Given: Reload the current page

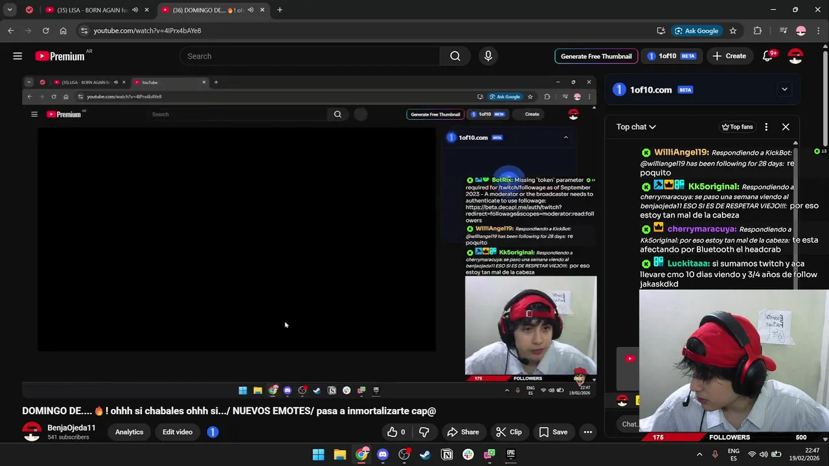Looking at the screenshot, I should [45, 30].
